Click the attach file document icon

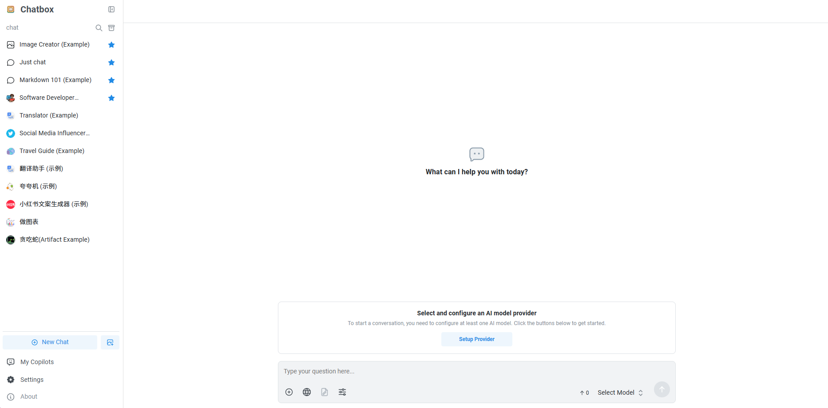[325, 392]
